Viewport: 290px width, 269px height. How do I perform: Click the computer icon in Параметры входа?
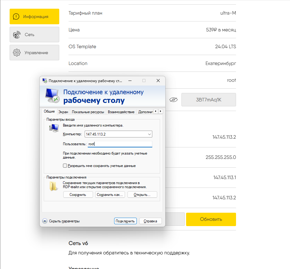(x=54, y=128)
